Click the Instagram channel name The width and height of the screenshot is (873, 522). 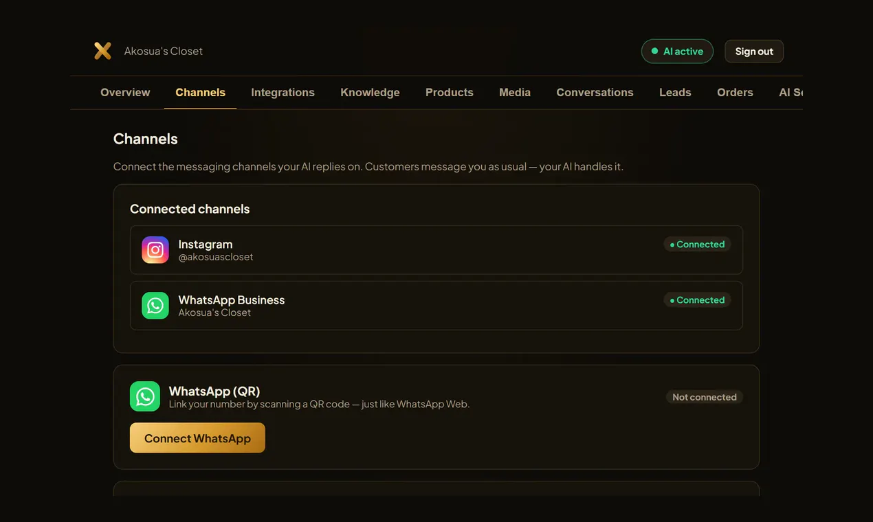[x=206, y=244]
